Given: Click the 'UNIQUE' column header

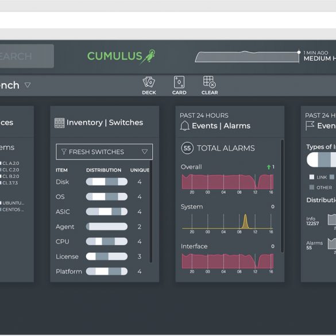Looking at the screenshot, I should 140,170.
